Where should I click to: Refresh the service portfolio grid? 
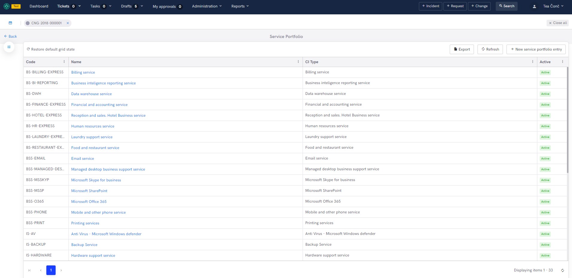point(490,49)
